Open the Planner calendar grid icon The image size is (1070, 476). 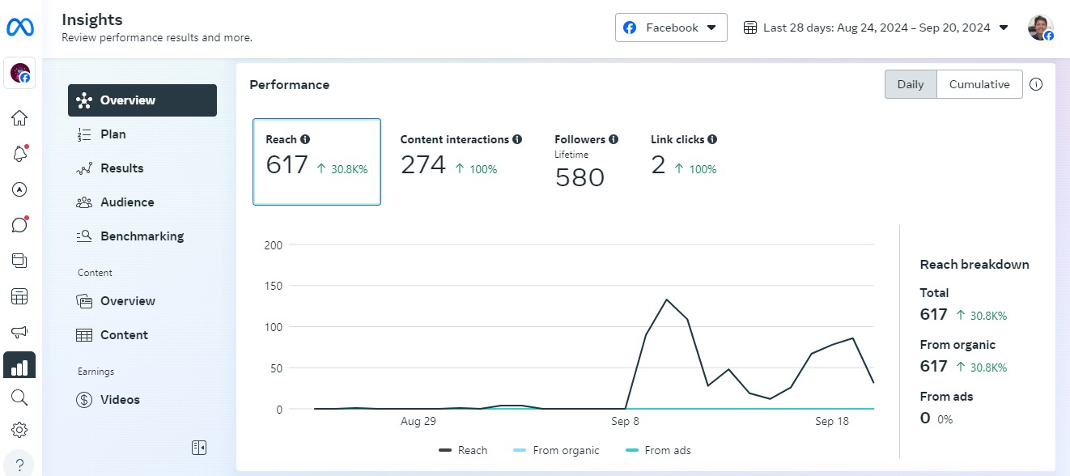click(19, 296)
